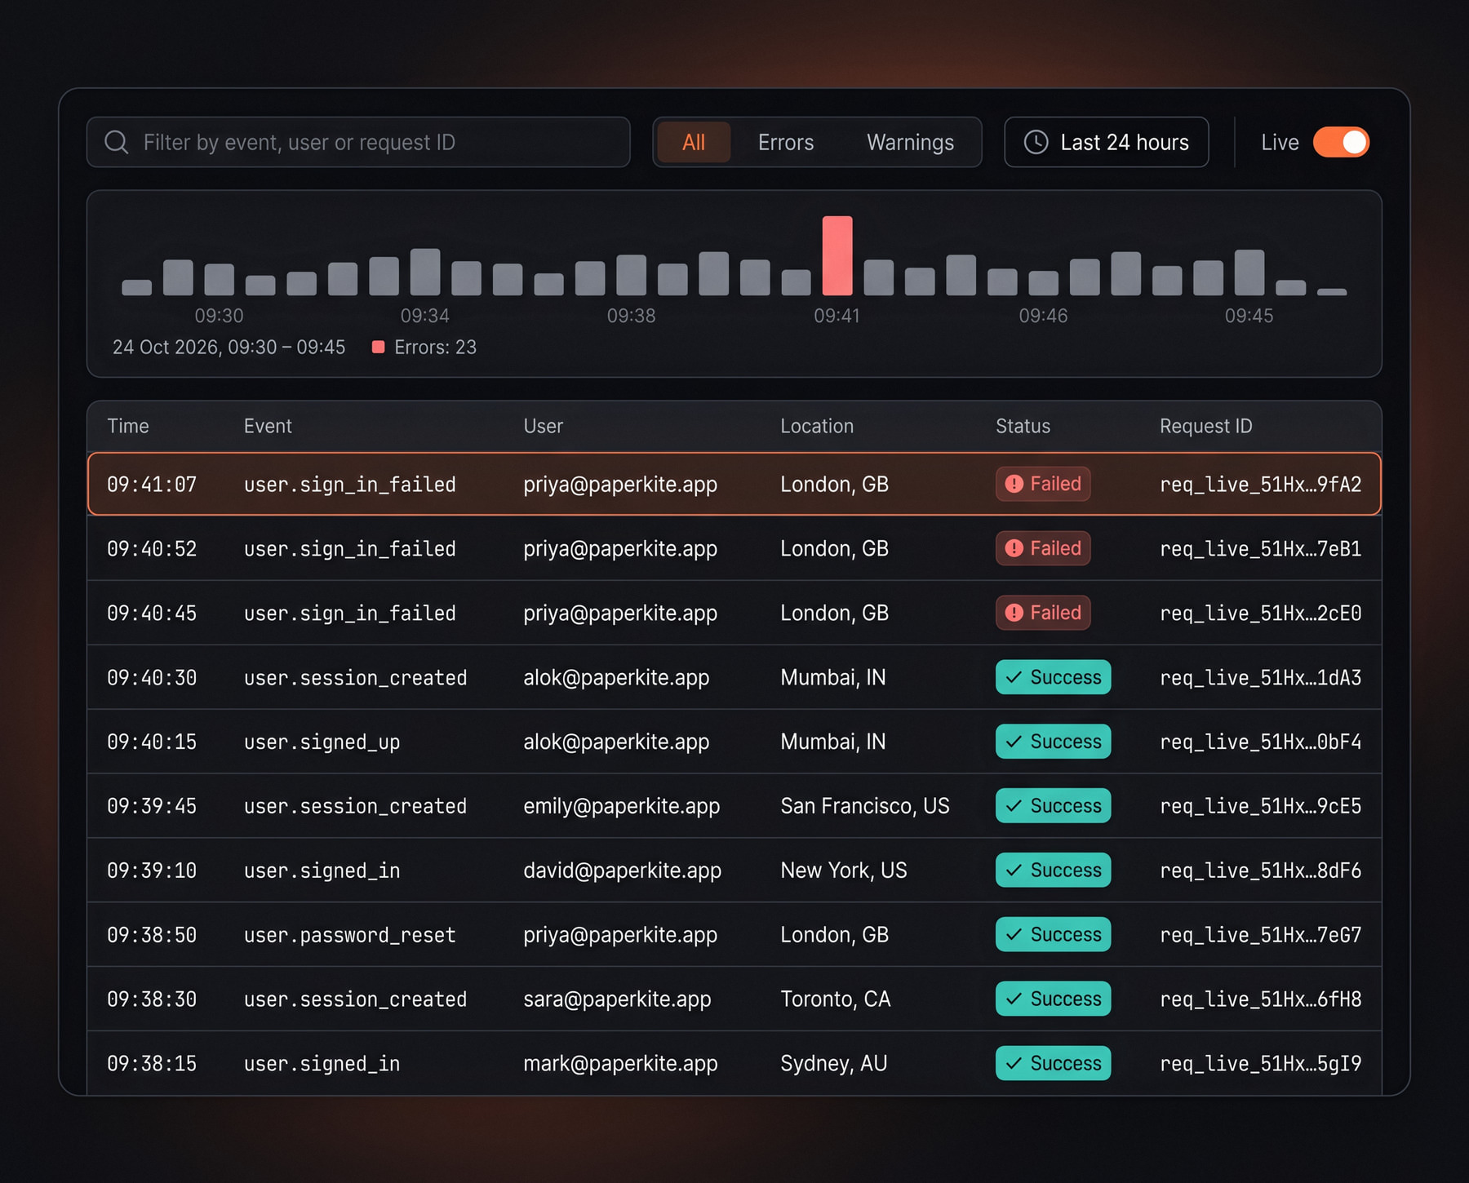Sort by the Status column header
This screenshot has height=1183, width=1469.
1023,426
